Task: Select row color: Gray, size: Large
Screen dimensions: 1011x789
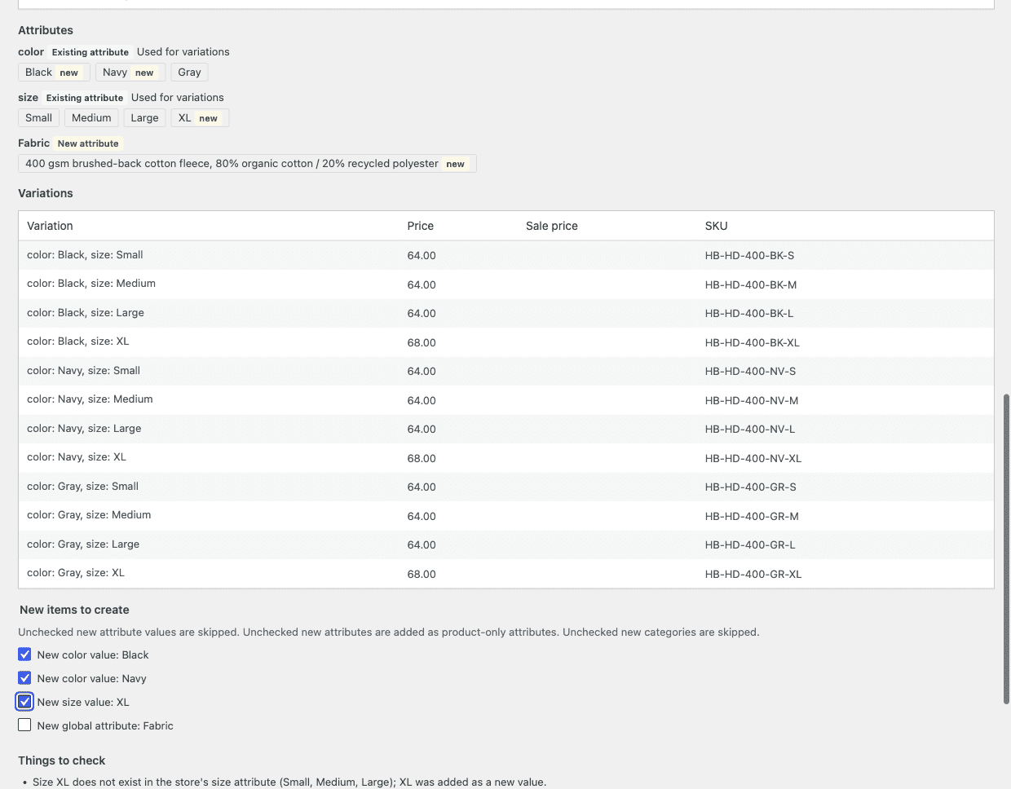Action: click(505, 544)
